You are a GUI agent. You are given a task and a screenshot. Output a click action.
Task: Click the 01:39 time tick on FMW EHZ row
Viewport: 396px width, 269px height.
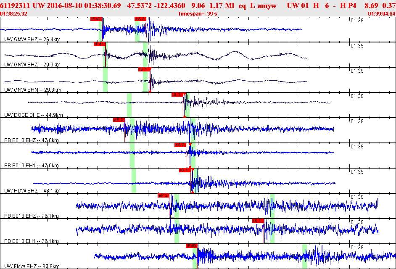[357, 248]
